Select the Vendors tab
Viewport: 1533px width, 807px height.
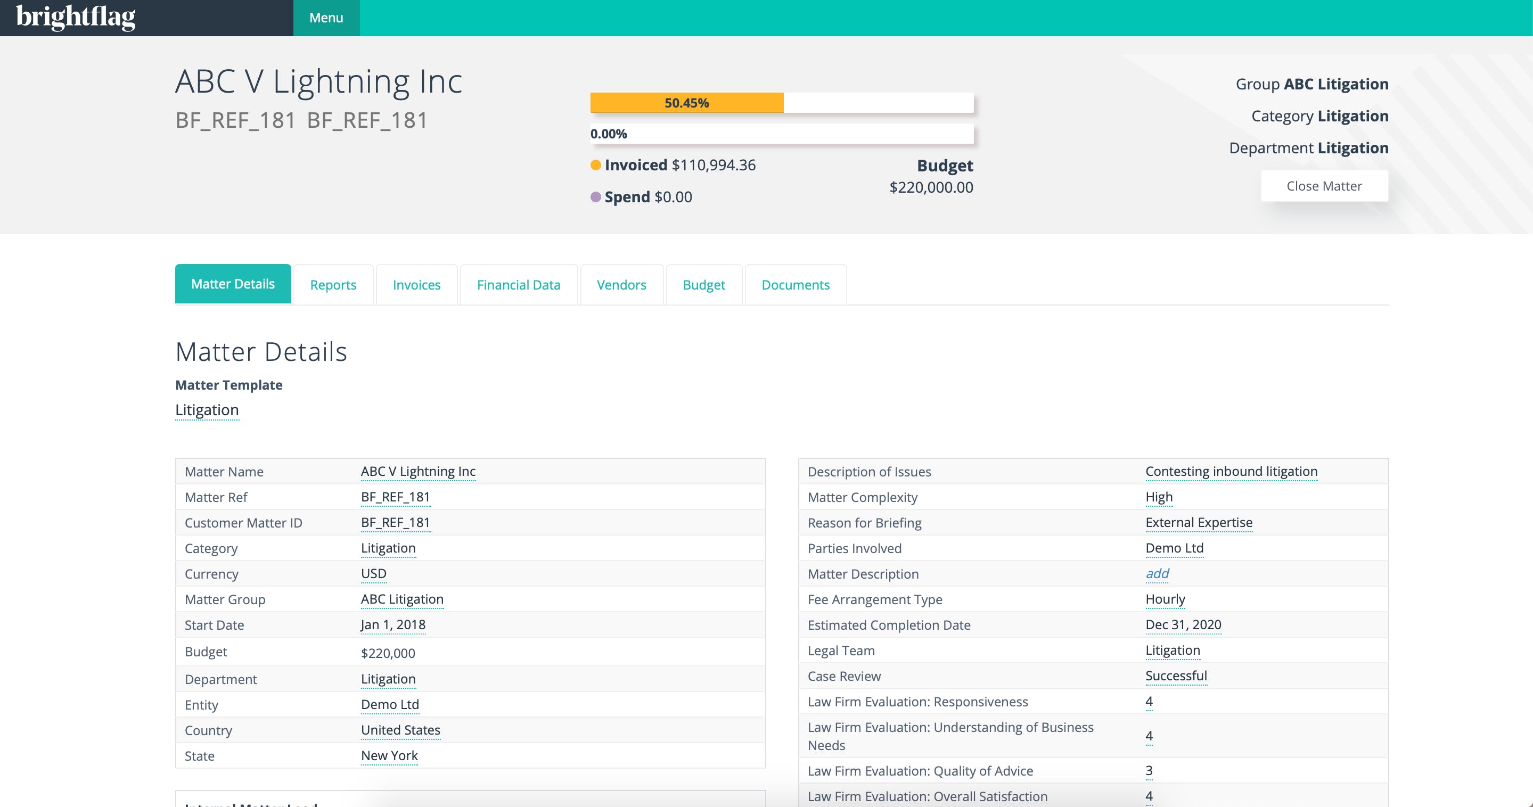tap(621, 285)
